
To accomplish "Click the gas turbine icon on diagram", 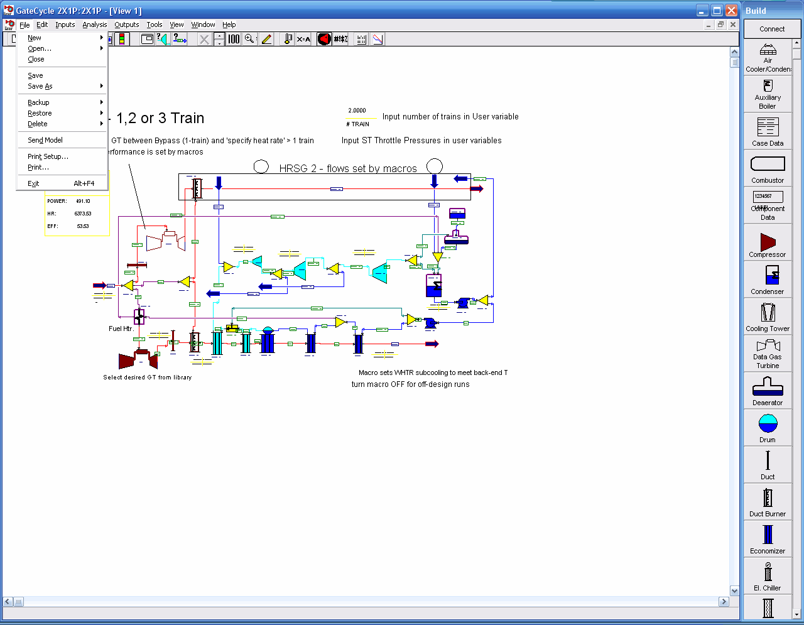I will [138, 359].
